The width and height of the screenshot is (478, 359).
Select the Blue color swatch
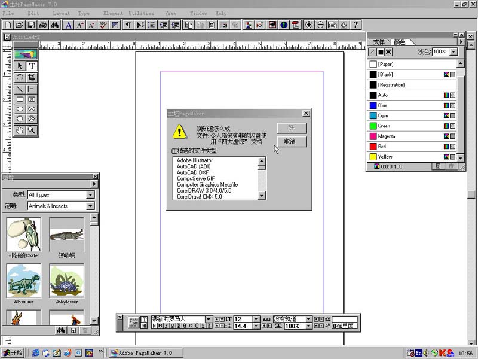click(x=373, y=105)
